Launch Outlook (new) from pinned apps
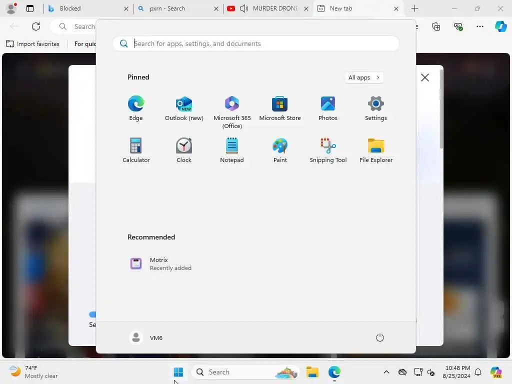Screen dimensions: 512x384 [x=184, y=108]
